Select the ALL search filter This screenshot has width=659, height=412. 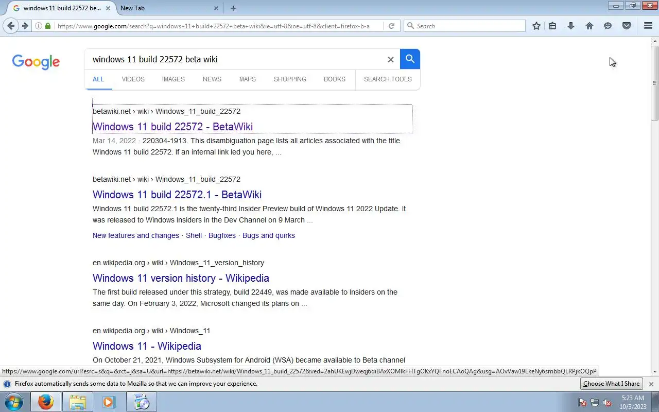point(98,79)
